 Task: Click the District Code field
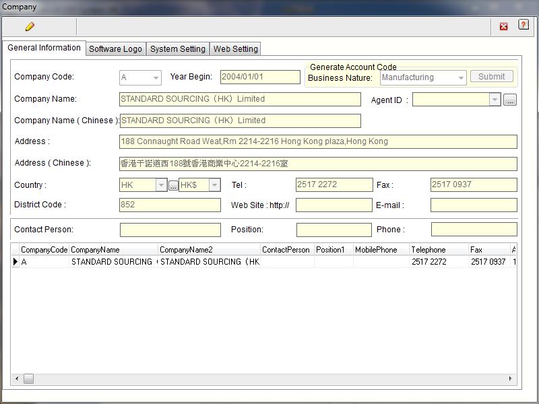click(170, 205)
